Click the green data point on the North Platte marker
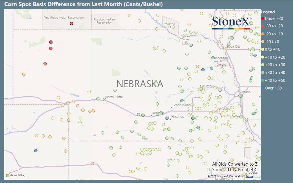 tap(105, 100)
